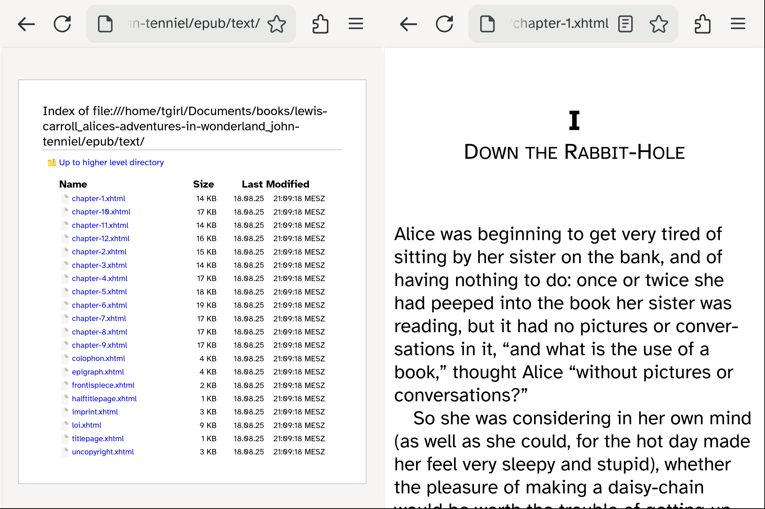
Task: Open the application menu in the left window
Action: pos(355,24)
